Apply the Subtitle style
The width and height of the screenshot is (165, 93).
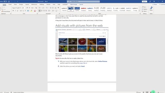click(x=77, y=9)
